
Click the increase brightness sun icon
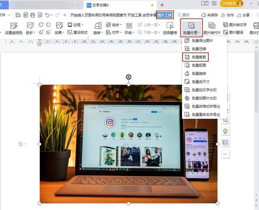[41, 32]
